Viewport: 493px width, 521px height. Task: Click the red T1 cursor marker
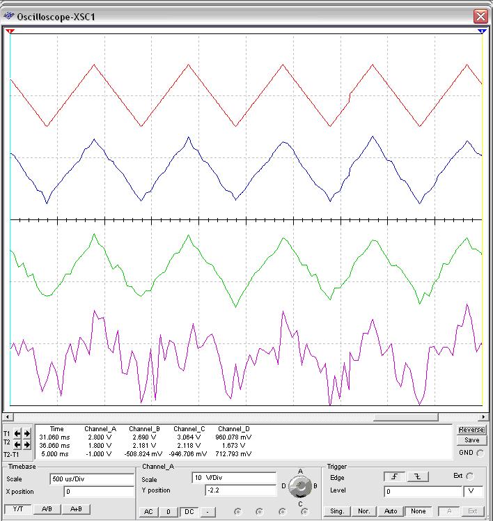tap(10, 31)
